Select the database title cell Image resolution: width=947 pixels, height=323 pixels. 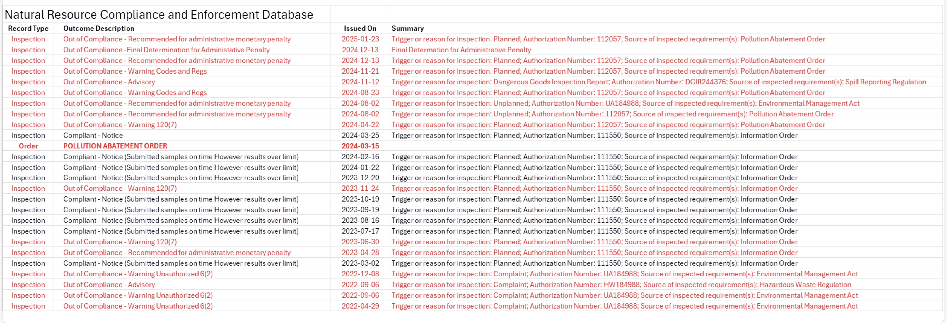tap(158, 15)
